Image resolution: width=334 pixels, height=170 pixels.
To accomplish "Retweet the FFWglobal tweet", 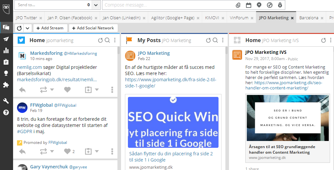I will point(44,151).
